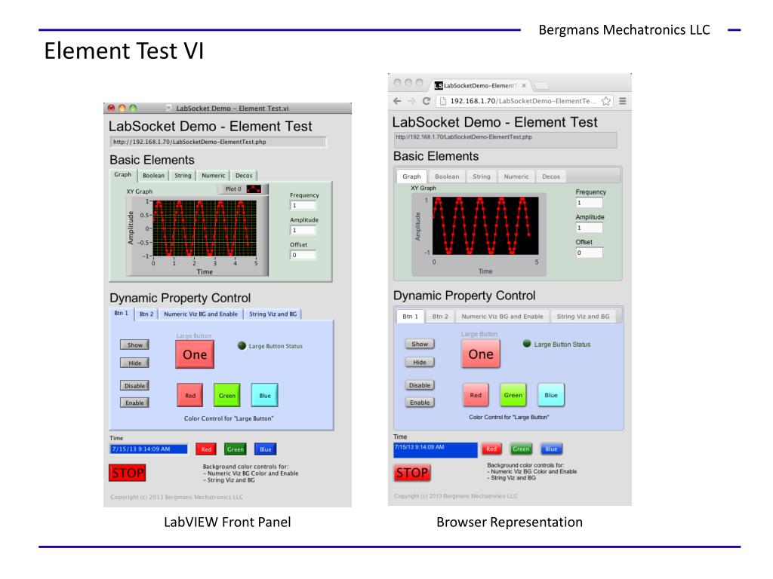The width and height of the screenshot is (773, 579).
Task: Click the STOP button in browser view
Action: click(x=412, y=473)
